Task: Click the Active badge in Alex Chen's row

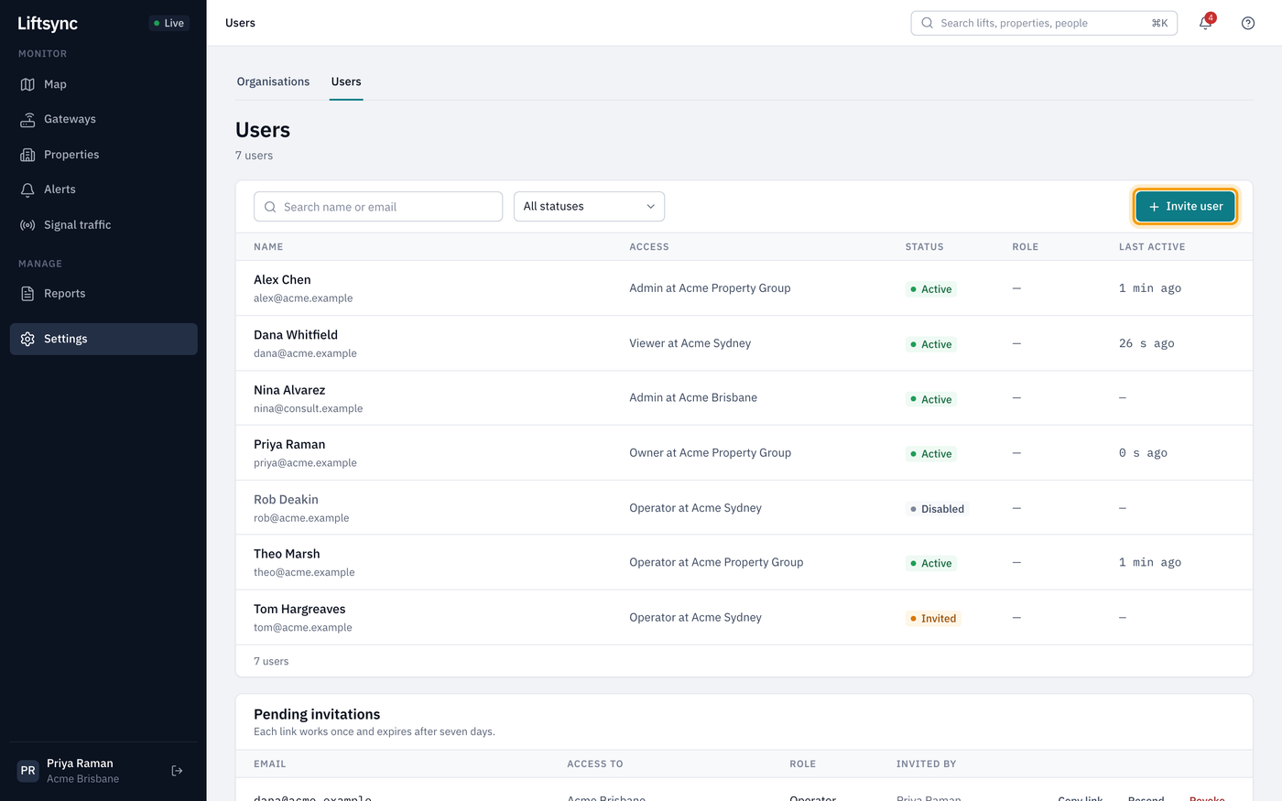Action: coord(931,289)
